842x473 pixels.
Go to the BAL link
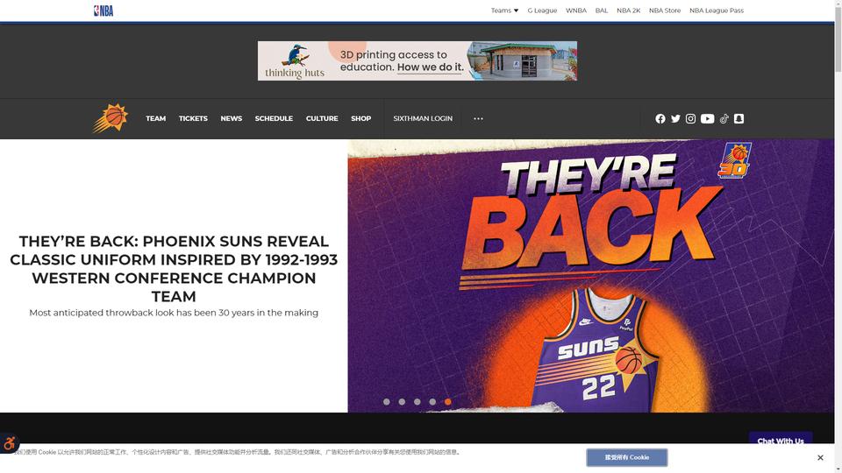602,11
